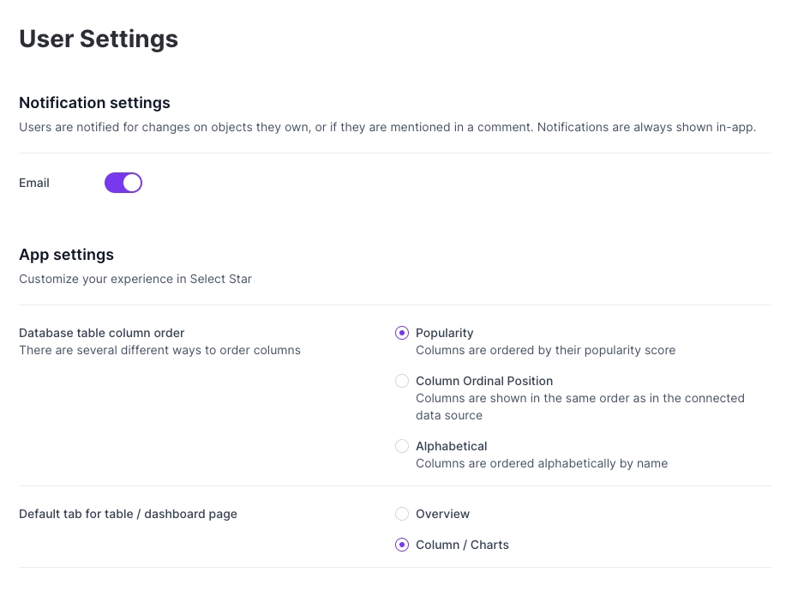This screenshot has width=792, height=609.
Task: Click the 'Alphabetical' option label text
Action: (451, 446)
